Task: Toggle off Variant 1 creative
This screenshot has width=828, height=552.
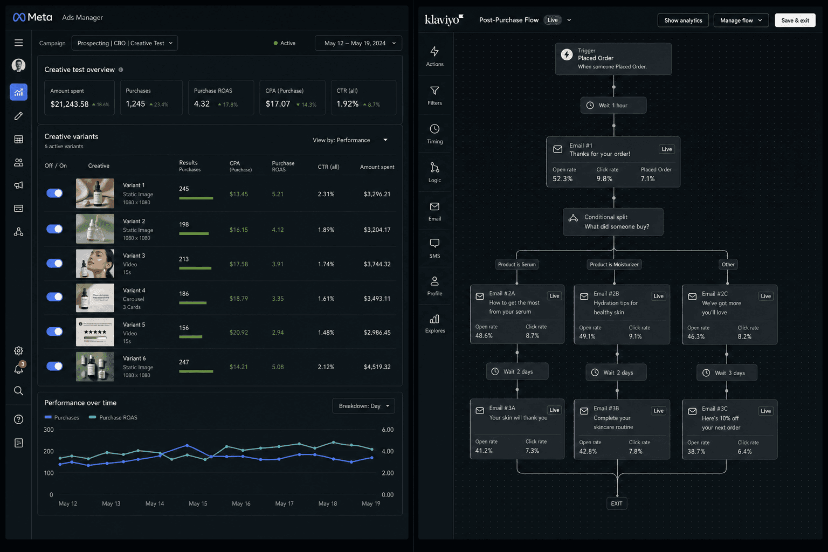Action: click(54, 193)
